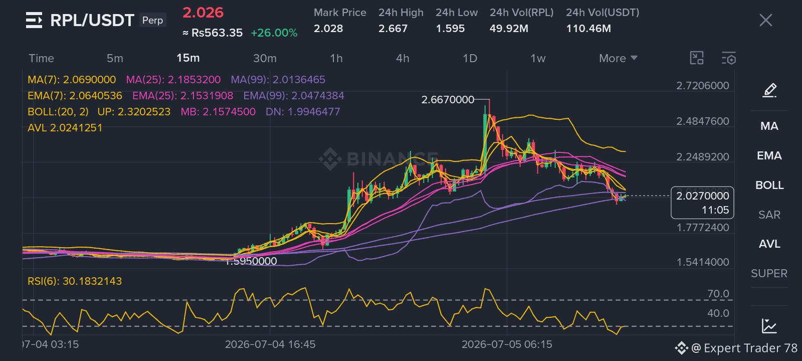Open the RPL/USDT pair selector
The width and height of the screenshot is (802, 361).
[x=92, y=20]
